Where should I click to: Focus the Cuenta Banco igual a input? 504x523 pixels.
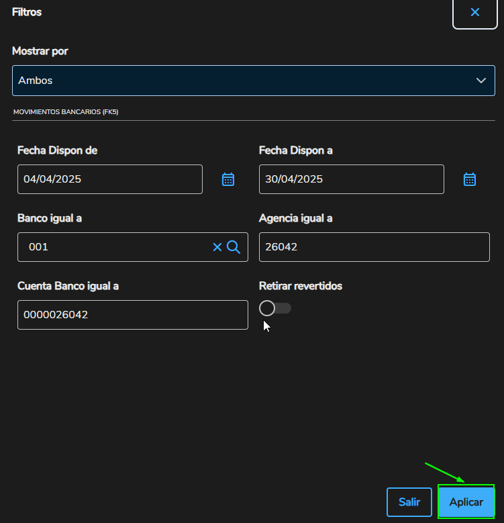132,315
